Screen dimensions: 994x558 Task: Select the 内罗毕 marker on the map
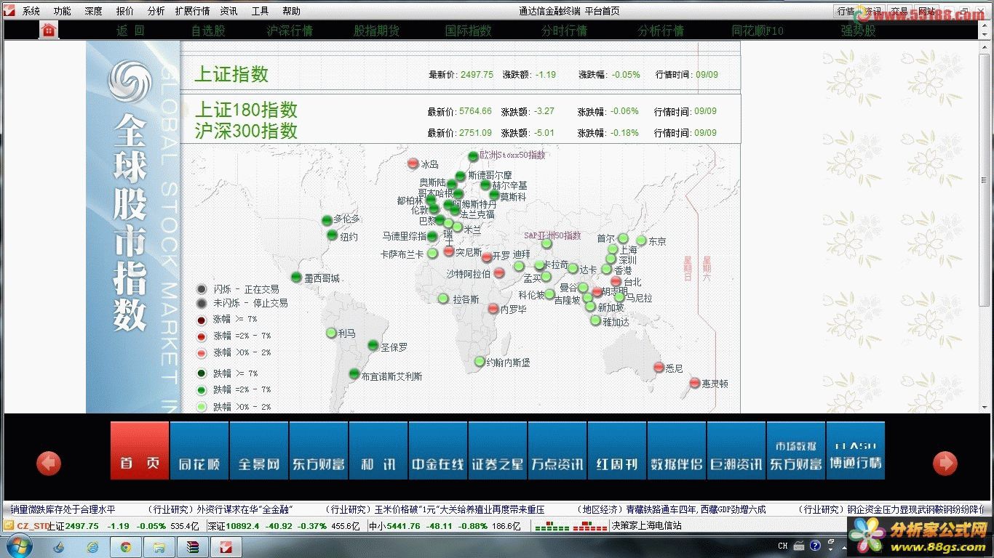click(493, 308)
